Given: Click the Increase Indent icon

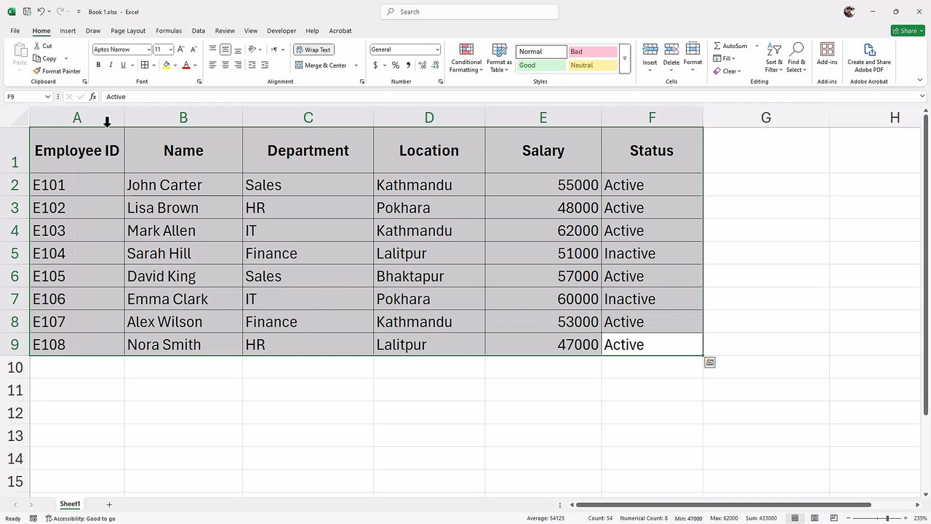Looking at the screenshot, I should click(x=265, y=65).
